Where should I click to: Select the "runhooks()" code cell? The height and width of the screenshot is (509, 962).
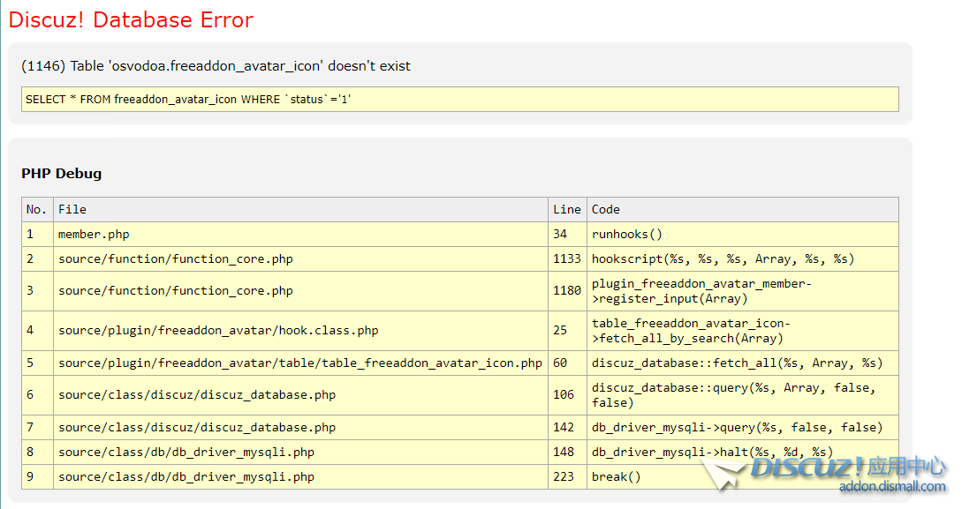point(743,234)
